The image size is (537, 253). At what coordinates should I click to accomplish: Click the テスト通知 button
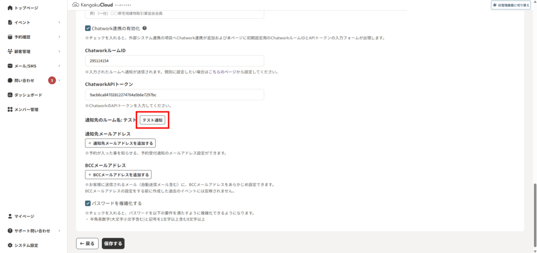[x=153, y=120]
